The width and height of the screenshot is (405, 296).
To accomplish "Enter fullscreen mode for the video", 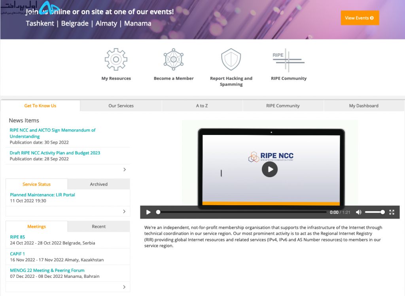I will 392,212.
